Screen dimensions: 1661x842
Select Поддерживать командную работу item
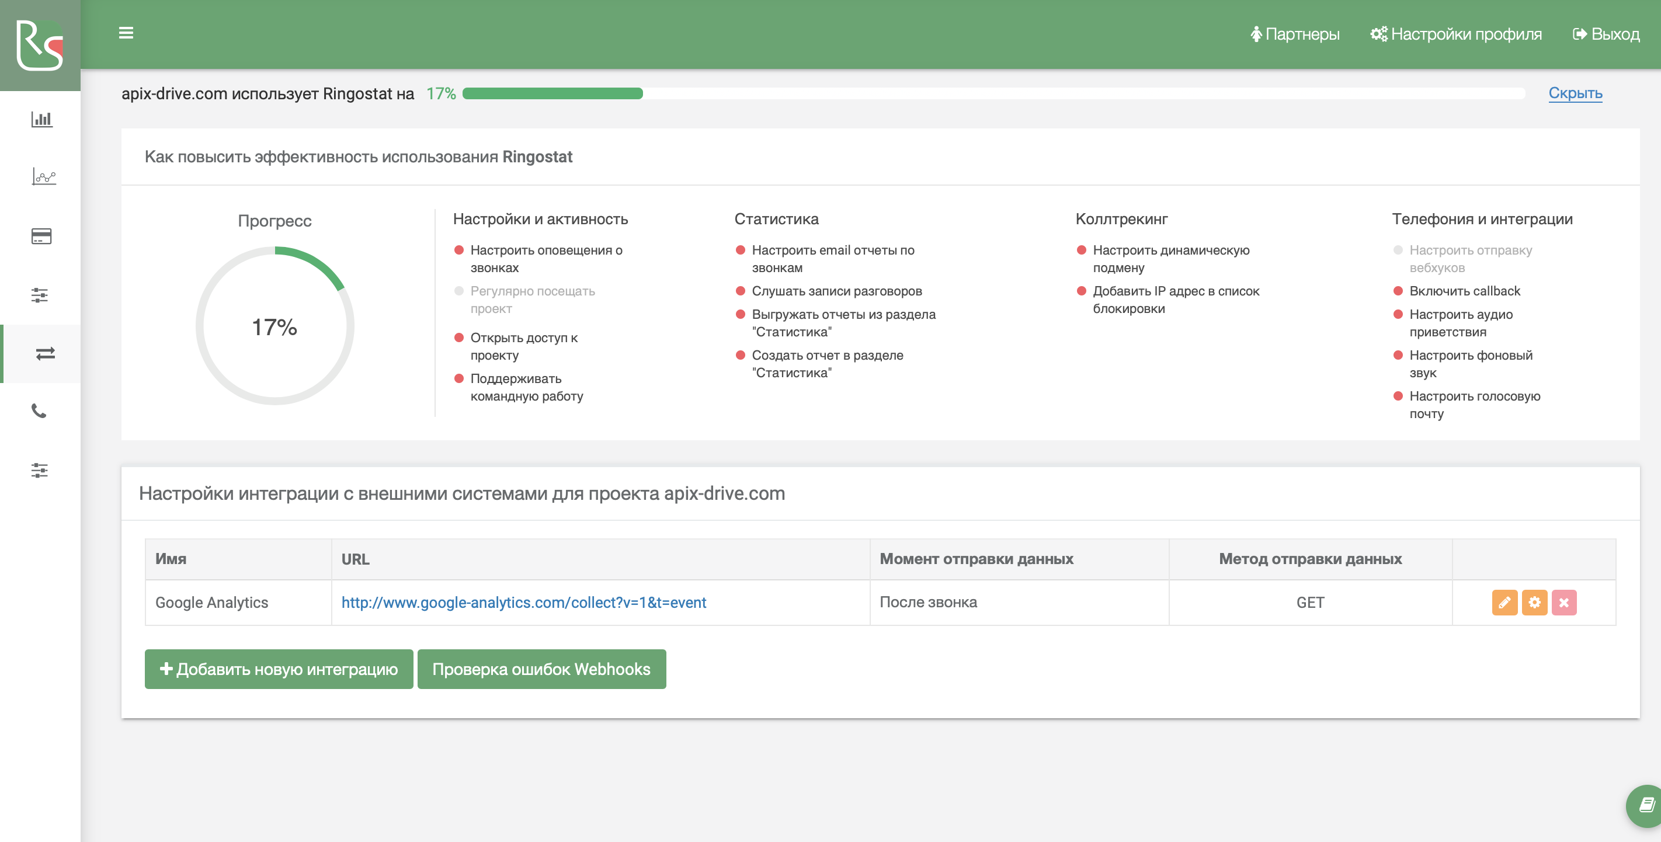[x=527, y=387]
